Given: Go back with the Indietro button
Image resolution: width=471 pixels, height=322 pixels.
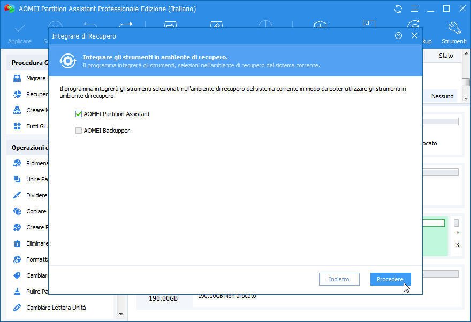Looking at the screenshot, I should coord(339,279).
